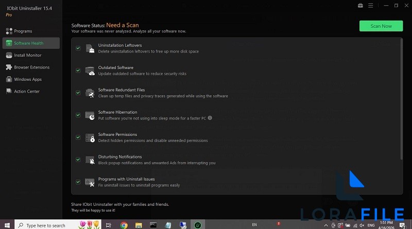
Task: Click 'Uninstallation Leftovers' title text
Action: 120,45
